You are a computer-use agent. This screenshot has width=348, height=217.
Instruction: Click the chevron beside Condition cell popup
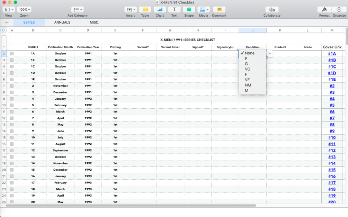tap(270, 53)
